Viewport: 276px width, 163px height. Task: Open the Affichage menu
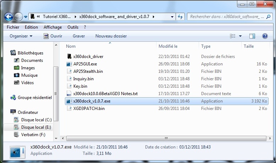(53, 27)
